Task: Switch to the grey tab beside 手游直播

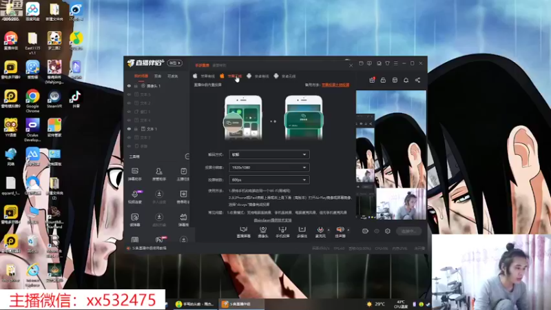Action: 219,65
